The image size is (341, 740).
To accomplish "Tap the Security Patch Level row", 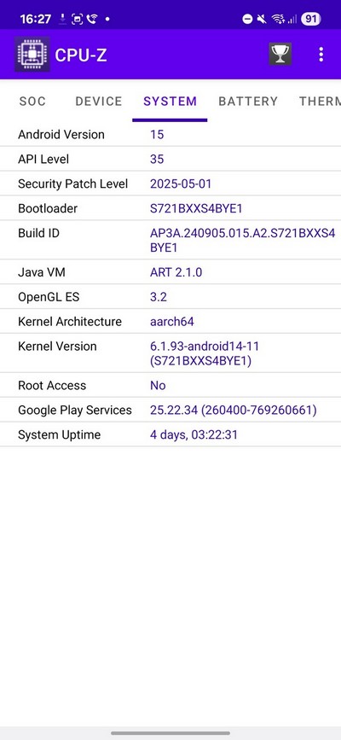I will pos(170,184).
